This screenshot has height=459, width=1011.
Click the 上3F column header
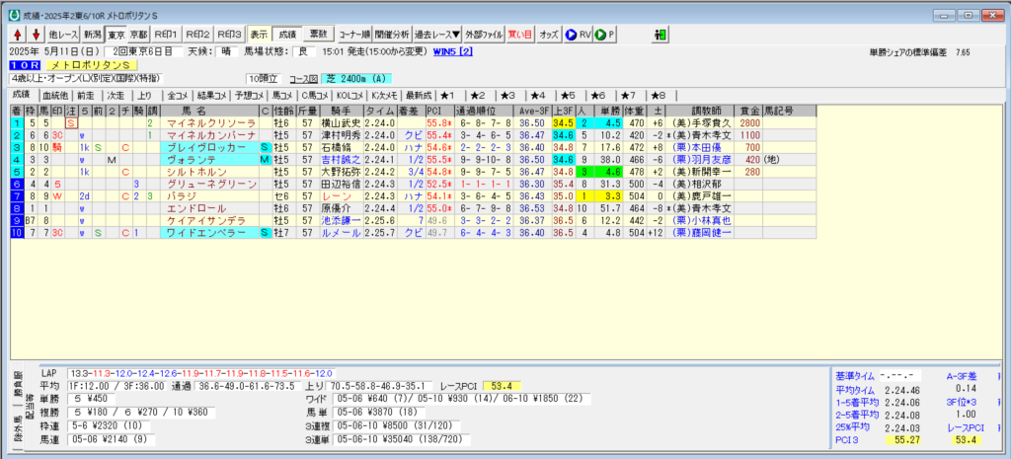(564, 111)
